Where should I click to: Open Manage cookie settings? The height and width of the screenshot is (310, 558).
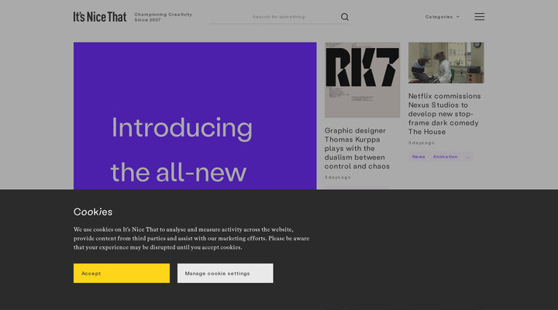pos(225,273)
